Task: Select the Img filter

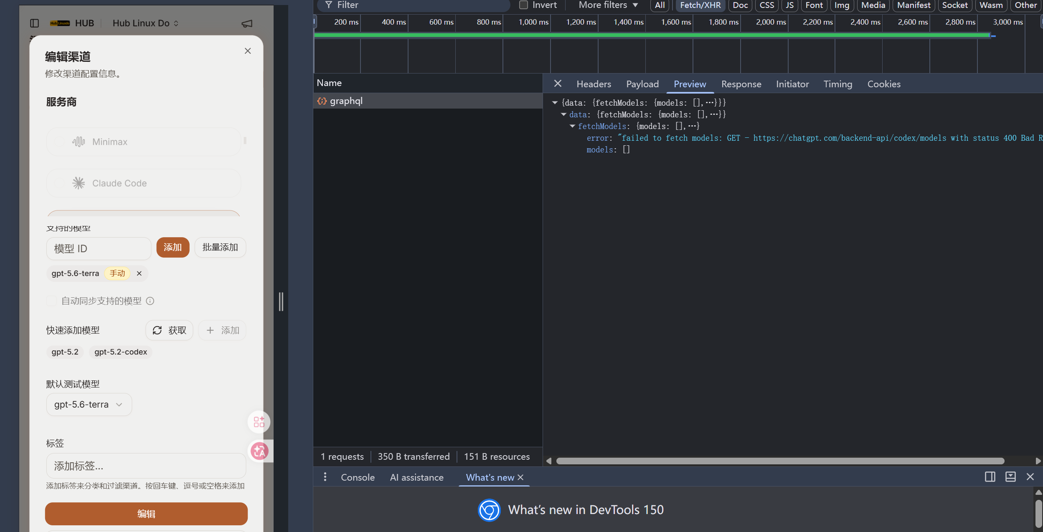Action: tap(842, 5)
